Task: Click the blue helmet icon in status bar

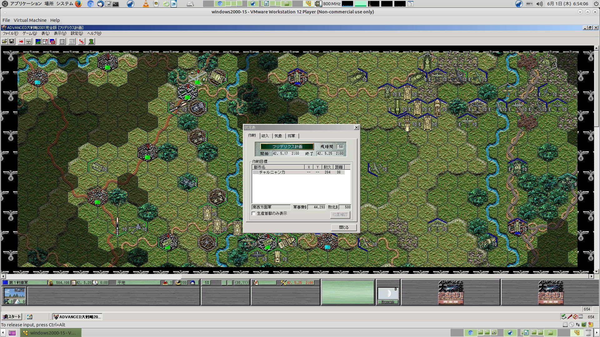Action: point(192,283)
